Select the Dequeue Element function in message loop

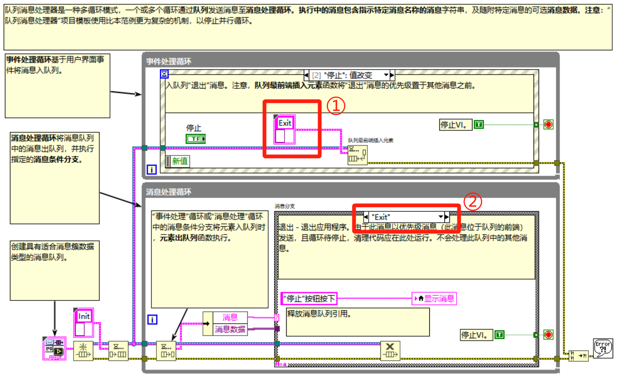click(x=166, y=351)
